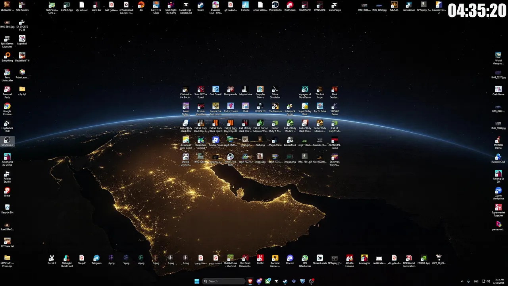
Task: Select the RV There Yet shortcut
Action: tap(7, 243)
